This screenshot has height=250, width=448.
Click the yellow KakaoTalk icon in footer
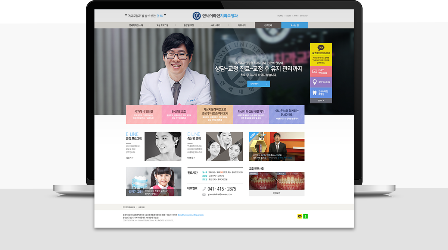click(299, 216)
